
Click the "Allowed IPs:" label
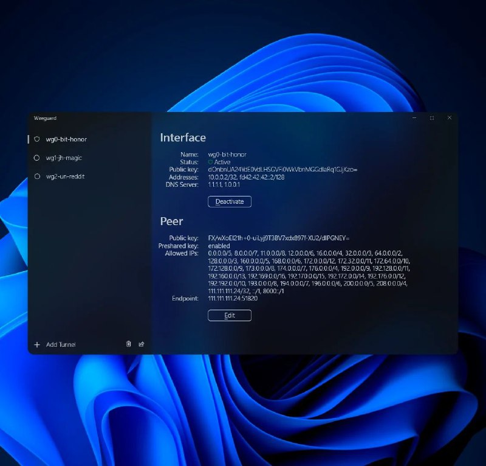pyautogui.click(x=182, y=253)
